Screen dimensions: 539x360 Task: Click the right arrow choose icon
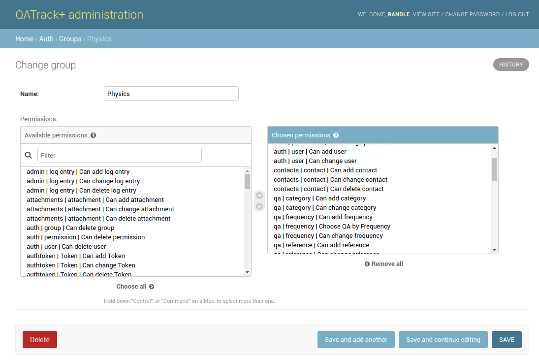click(259, 196)
